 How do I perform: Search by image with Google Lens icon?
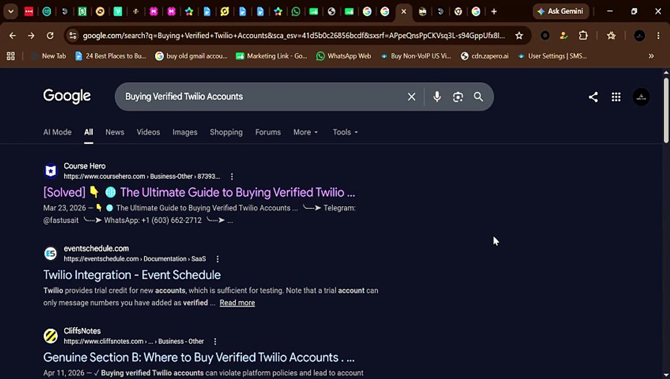pyautogui.click(x=458, y=96)
